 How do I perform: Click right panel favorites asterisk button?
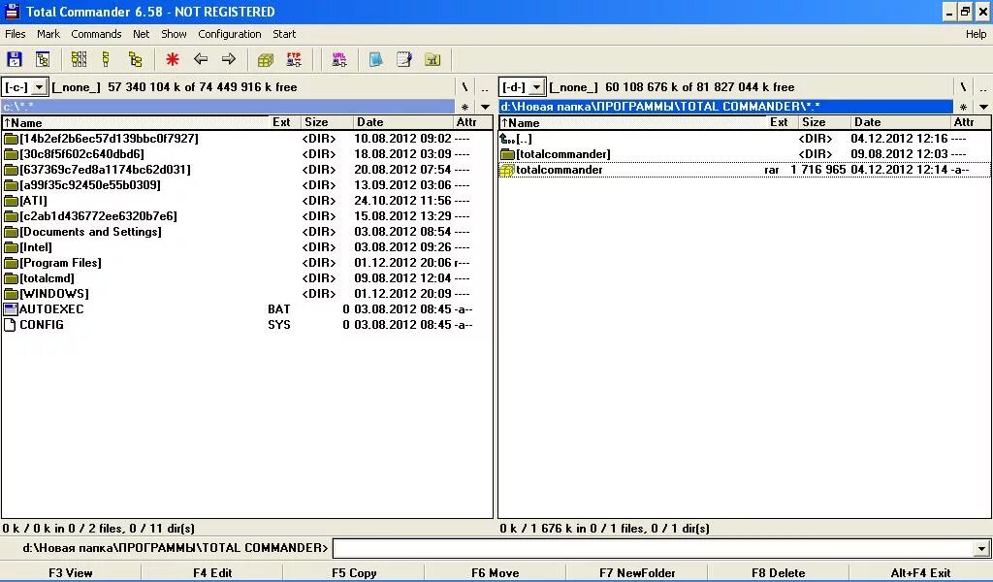tap(963, 107)
